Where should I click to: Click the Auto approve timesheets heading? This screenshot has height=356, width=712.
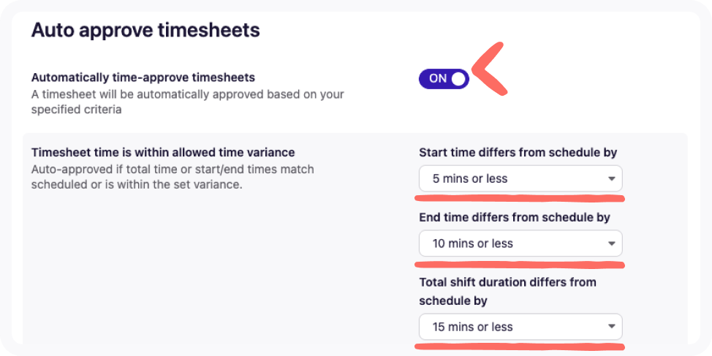coord(145,31)
